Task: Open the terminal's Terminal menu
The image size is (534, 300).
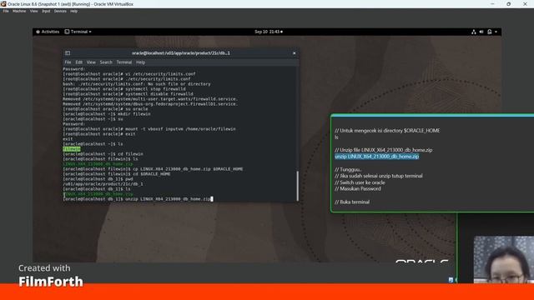Action: 124,62
